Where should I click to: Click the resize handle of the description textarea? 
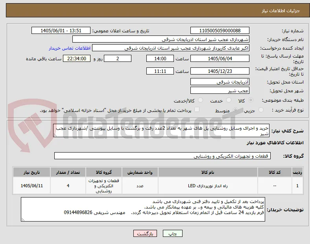(55, 135)
